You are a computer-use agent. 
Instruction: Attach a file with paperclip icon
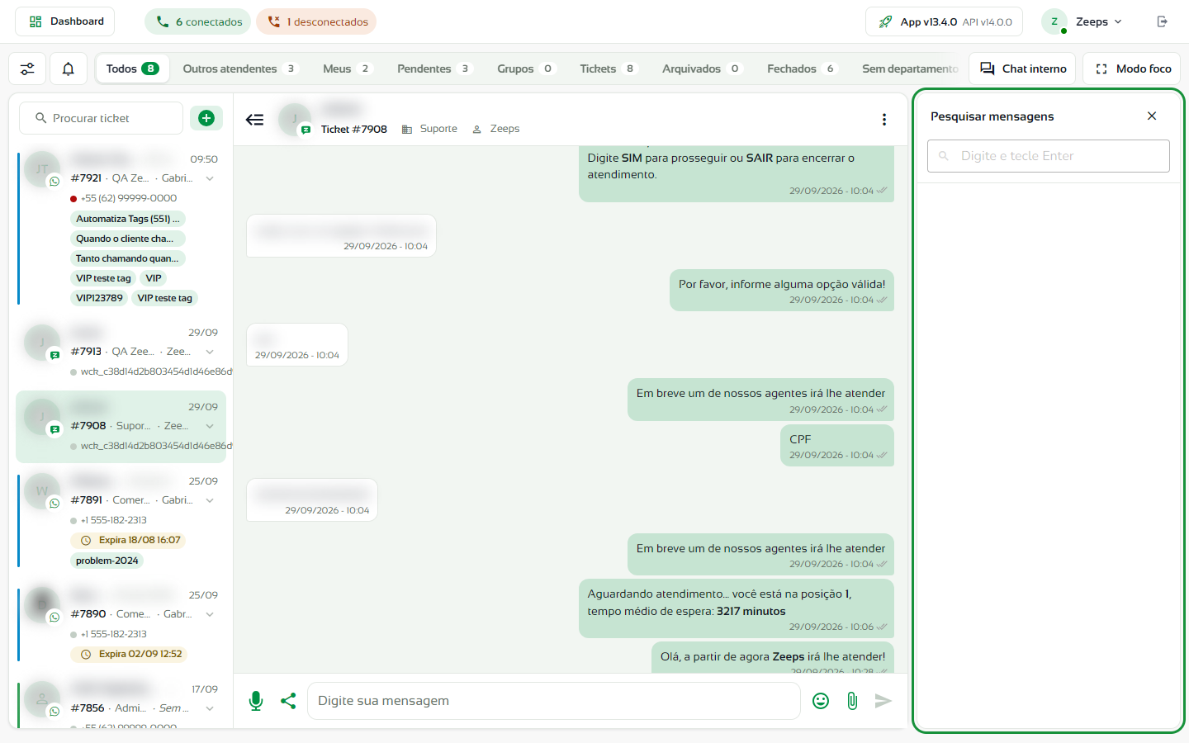[x=852, y=701]
